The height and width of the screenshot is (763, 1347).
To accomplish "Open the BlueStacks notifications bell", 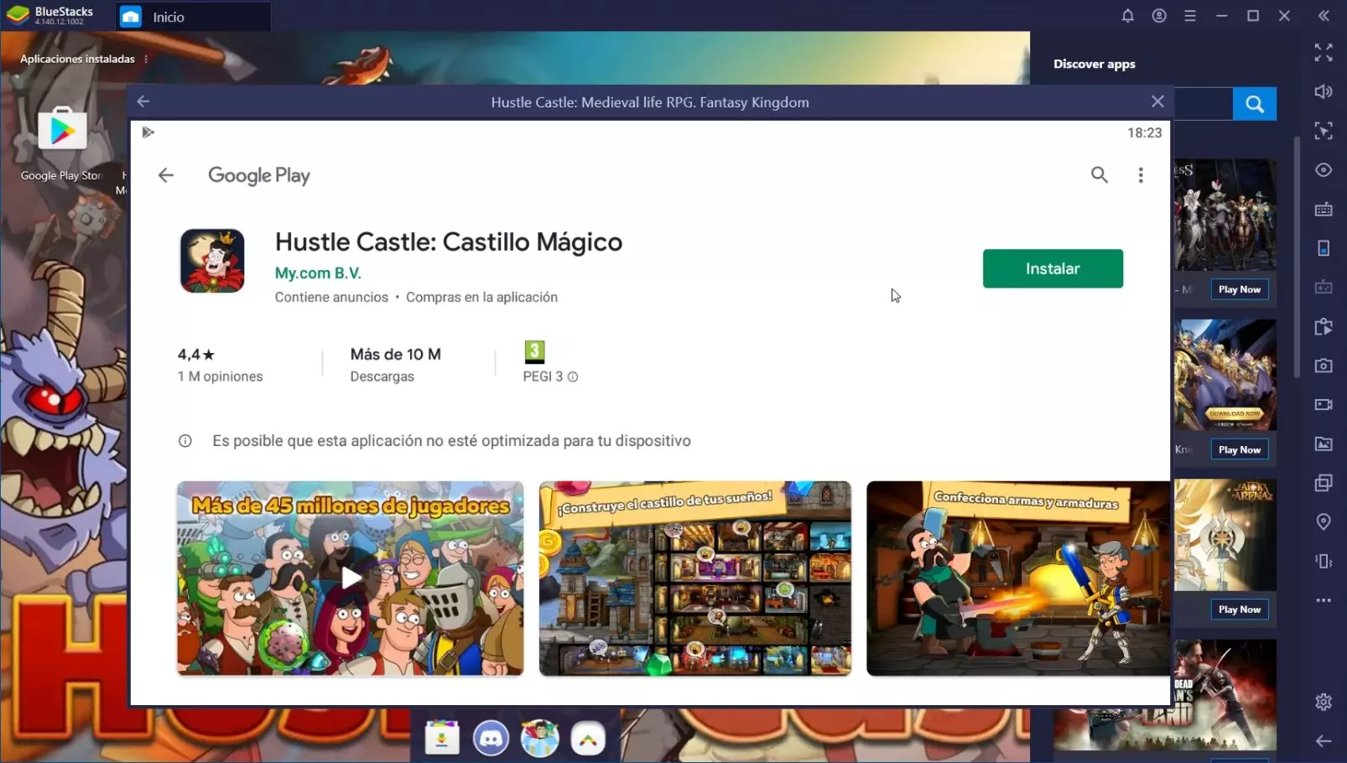I will [x=1127, y=16].
